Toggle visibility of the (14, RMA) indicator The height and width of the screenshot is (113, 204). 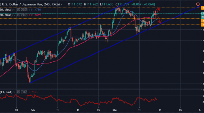tap(19, 92)
